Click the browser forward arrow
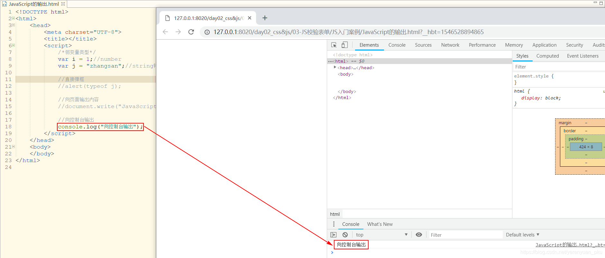Screen dimensions: 605x258 tap(178, 32)
